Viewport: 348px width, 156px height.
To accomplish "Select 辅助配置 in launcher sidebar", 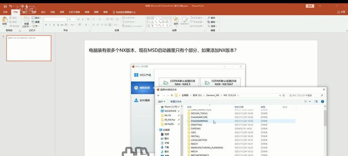I will click(x=142, y=88).
